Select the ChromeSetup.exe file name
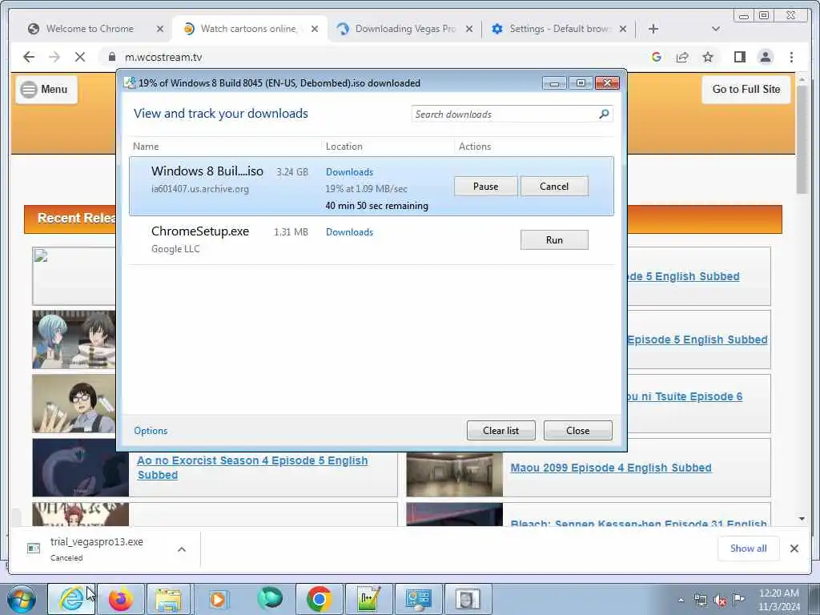This screenshot has width=820, height=615. click(x=199, y=231)
